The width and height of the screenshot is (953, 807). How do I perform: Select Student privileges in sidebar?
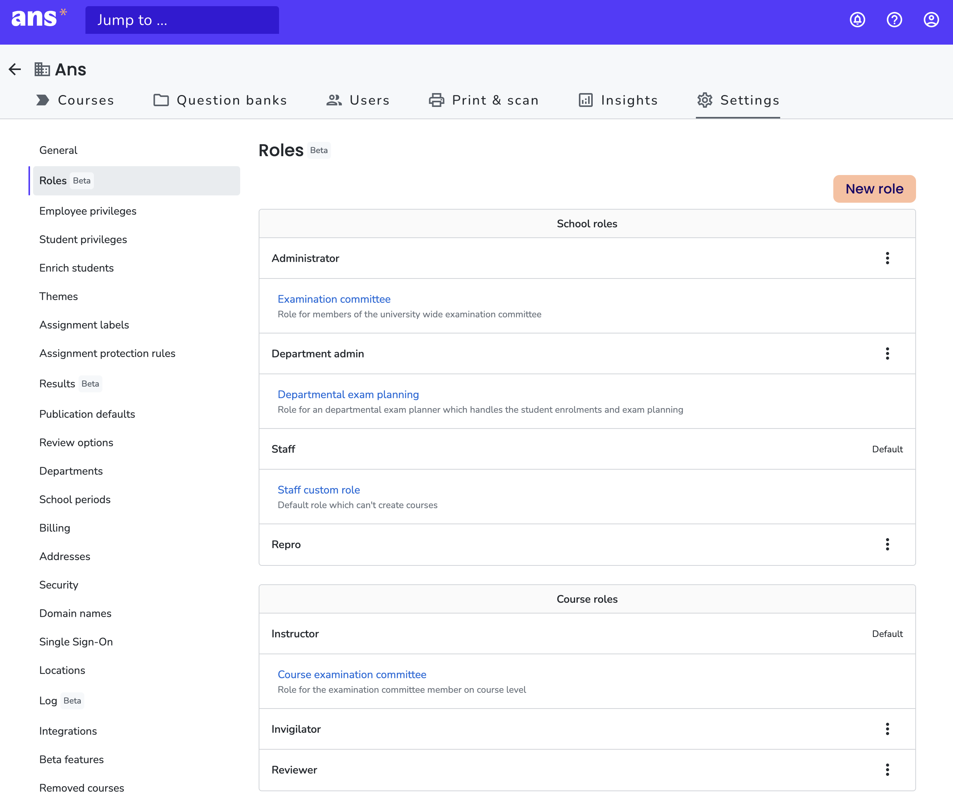click(136, 240)
